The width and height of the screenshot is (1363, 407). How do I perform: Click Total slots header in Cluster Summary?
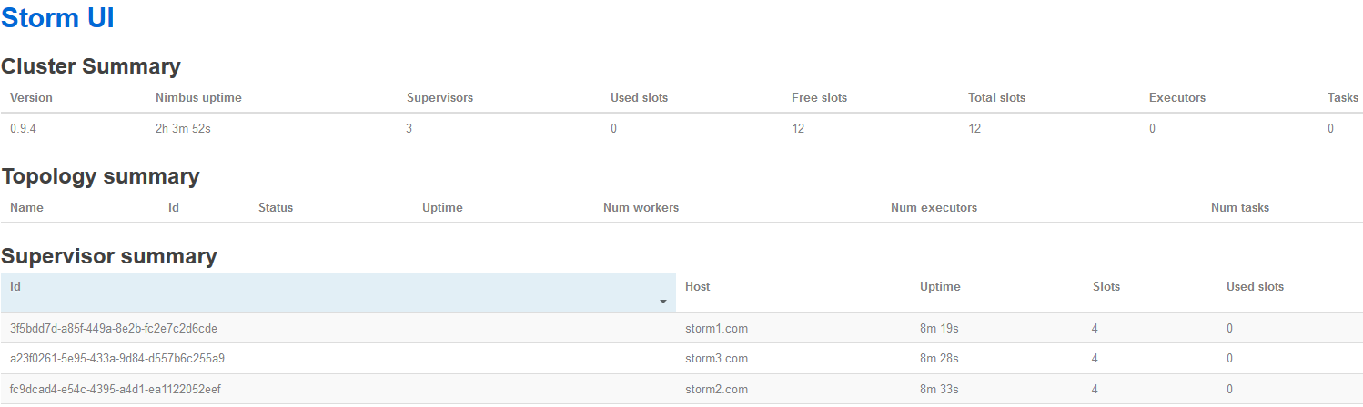pyautogui.click(x=997, y=97)
